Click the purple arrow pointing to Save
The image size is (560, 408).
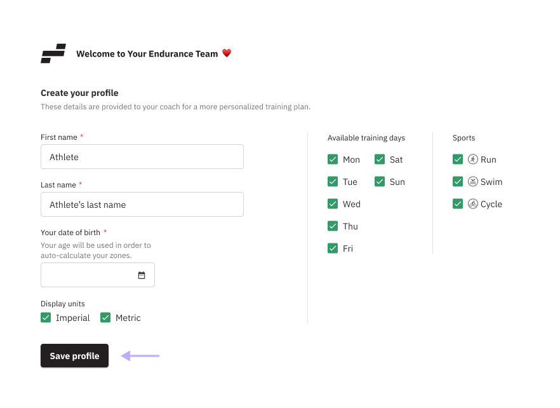tap(140, 356)
